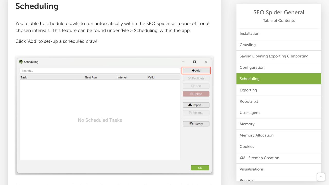Open the Exporting contents entry
Image resolution: width=329 pixels, height=185 pixels.
coord(279,90)
